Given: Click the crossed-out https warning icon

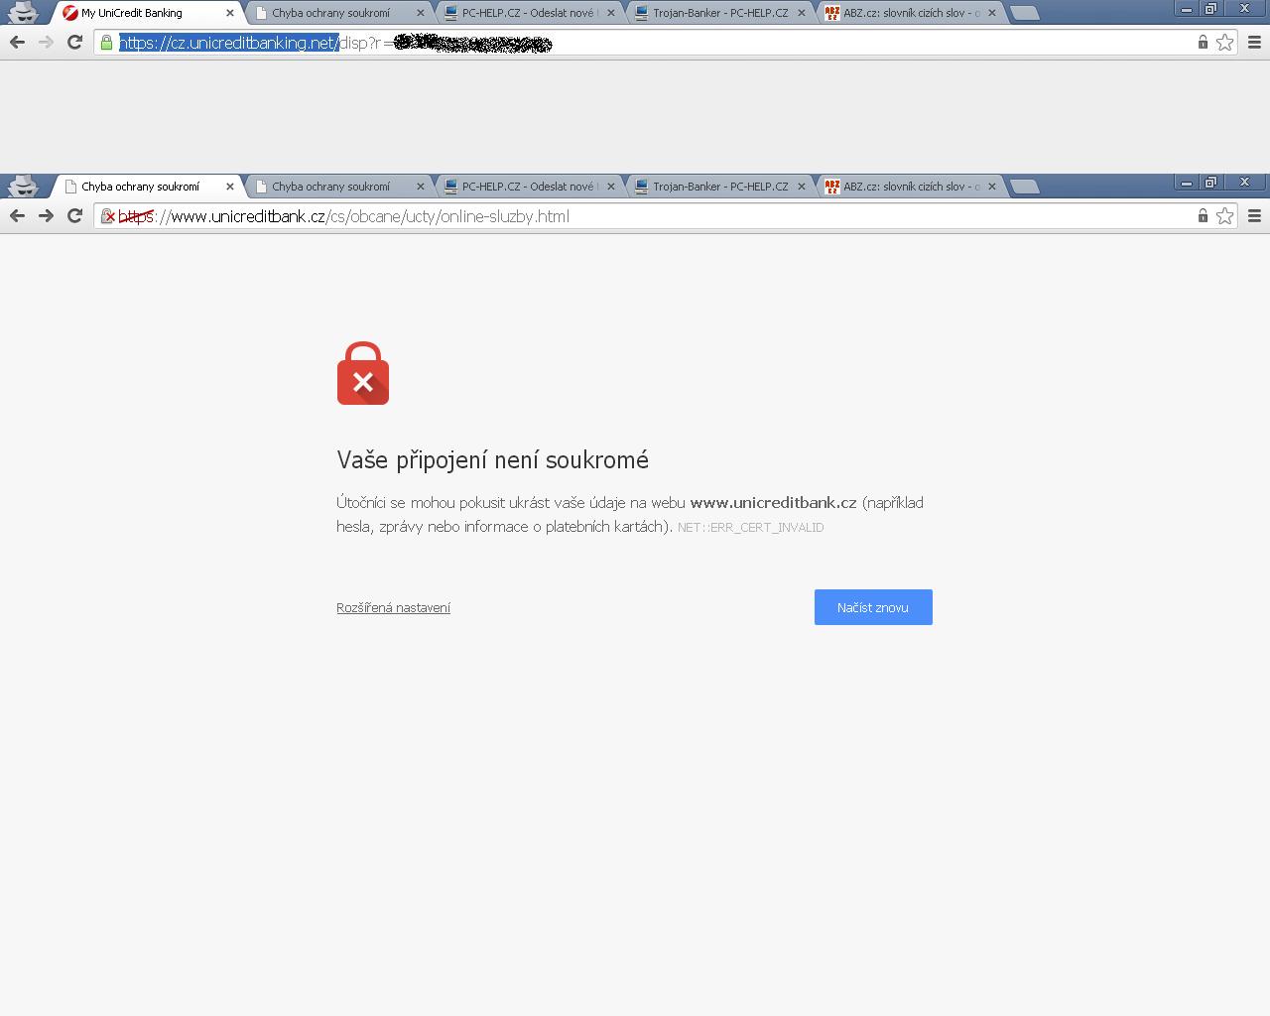Looking at the screenshot, I should [x=108, y=216].
